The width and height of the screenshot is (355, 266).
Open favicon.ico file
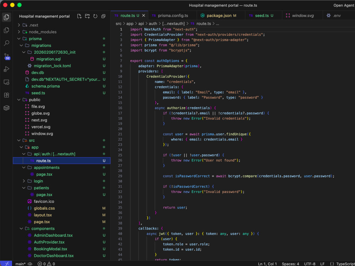[61, 201]
